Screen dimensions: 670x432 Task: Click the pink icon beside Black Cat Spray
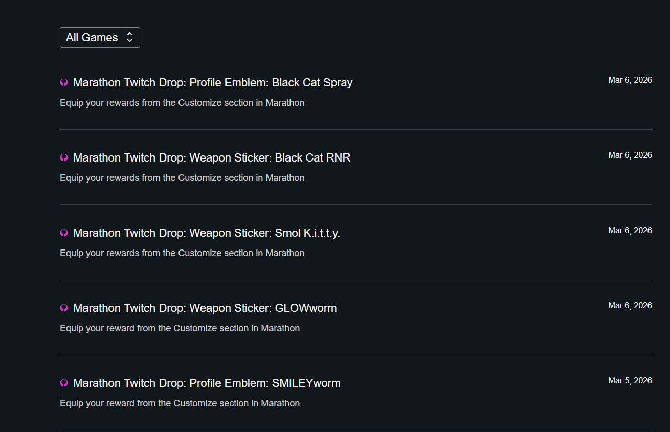pos(64,83)
